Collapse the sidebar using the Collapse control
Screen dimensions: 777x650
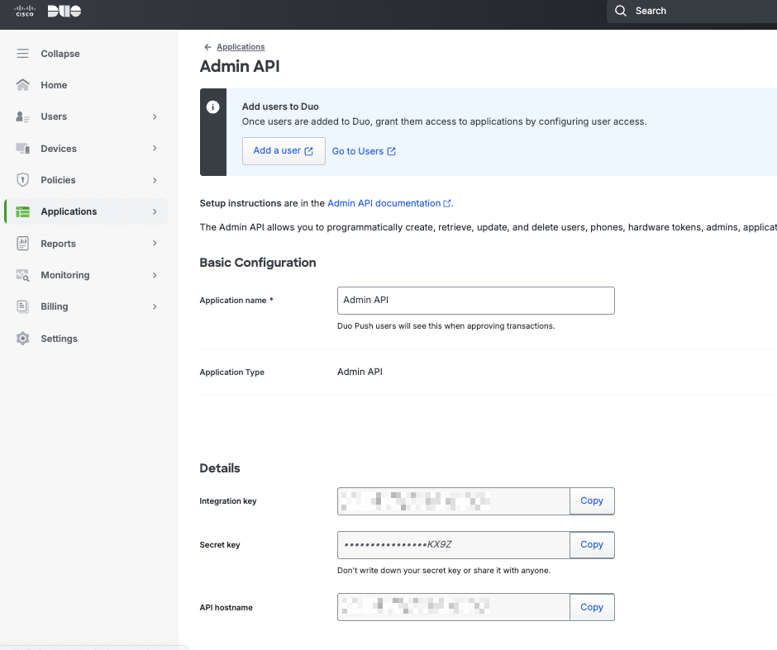[x=50, y=53]
